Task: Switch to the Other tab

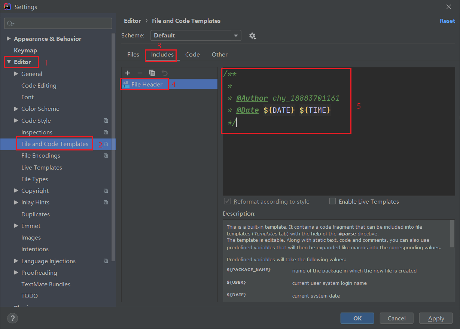Action: pyautogui.click(x=220, y=55)
